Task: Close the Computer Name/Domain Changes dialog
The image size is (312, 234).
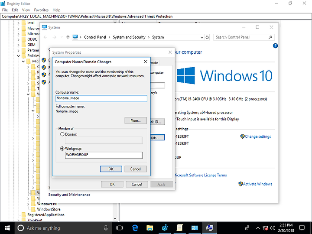Action: (x=146, y=62)
